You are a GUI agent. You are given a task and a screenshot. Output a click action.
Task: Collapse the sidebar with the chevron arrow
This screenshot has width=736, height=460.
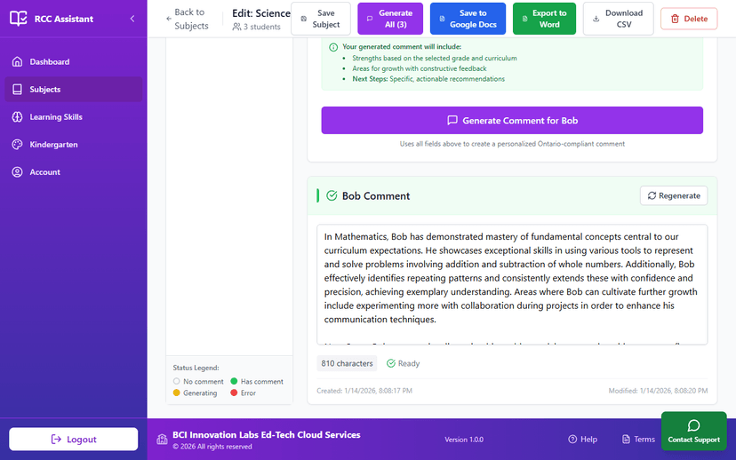click(132, 19)
